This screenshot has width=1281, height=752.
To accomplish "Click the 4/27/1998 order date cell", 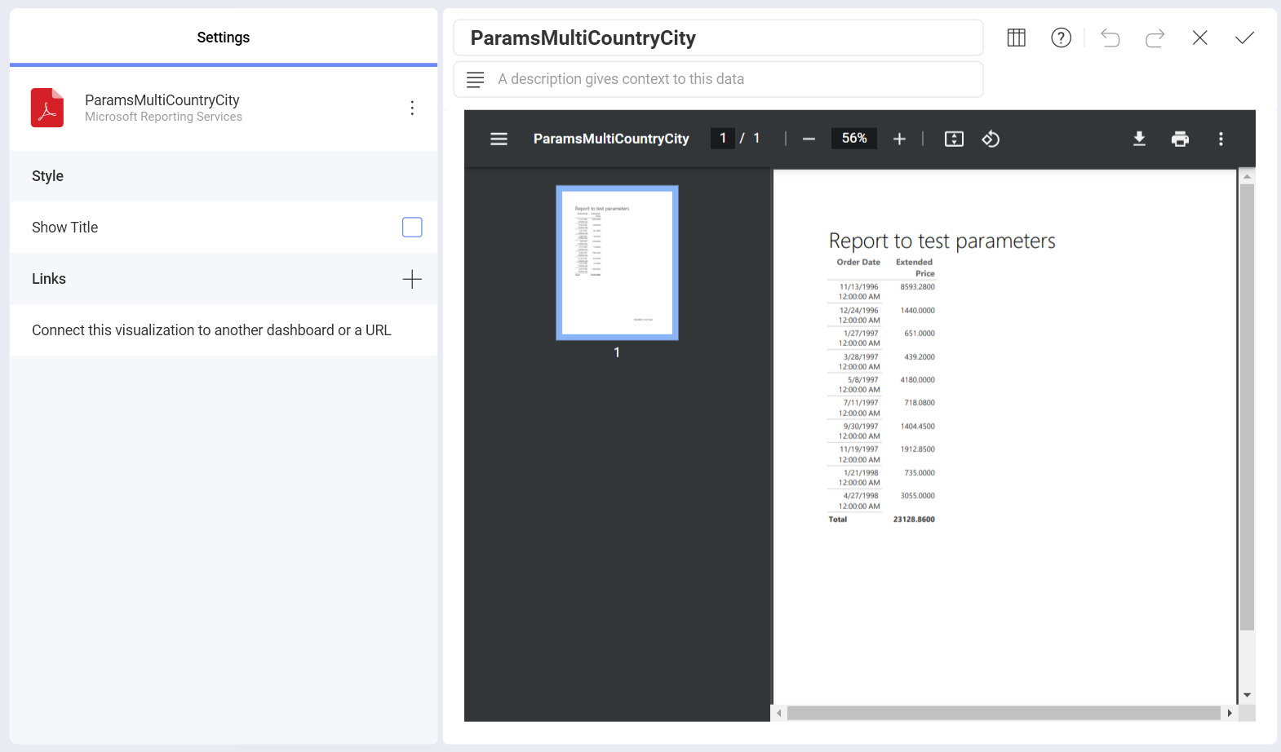I will 859,501.
